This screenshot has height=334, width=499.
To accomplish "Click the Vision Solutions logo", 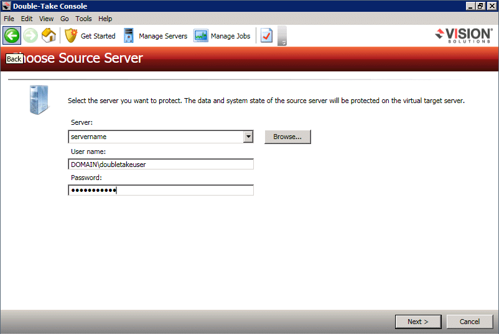I will 464,35.
